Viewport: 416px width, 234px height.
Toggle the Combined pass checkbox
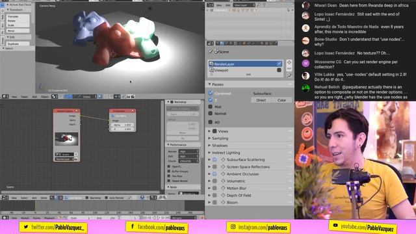211,93
